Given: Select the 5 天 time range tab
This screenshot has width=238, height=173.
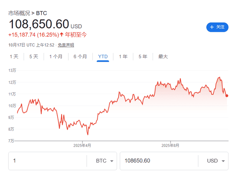Looking at the screenshot, I should pyautogui.click(x=34, y=57).
